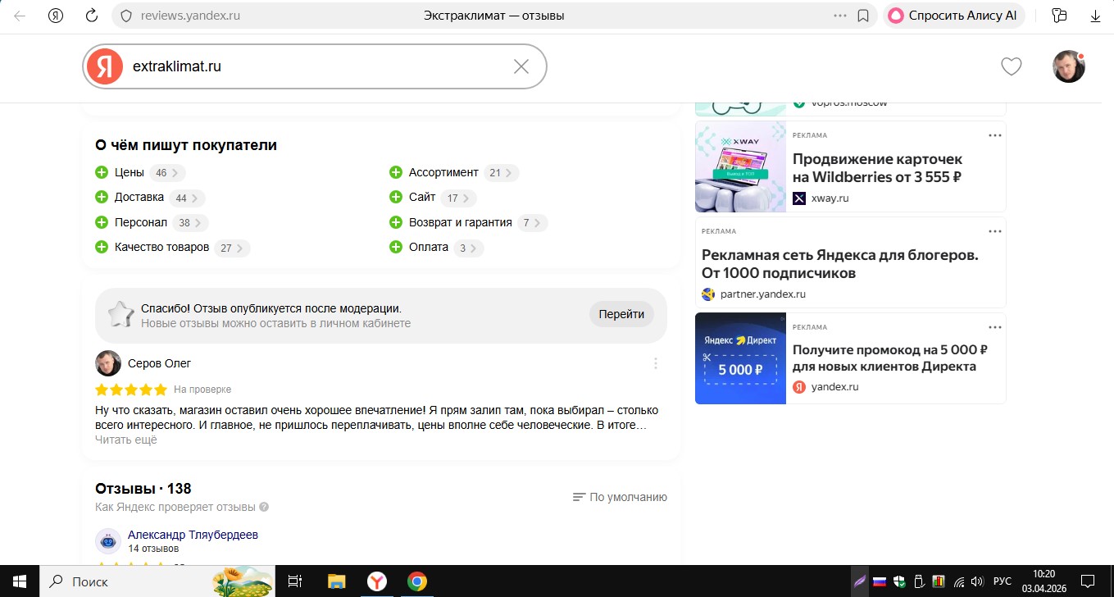Open the site protection shield icon
The height and width of the screenshot is (597, 1114).
tap(126, 16)
